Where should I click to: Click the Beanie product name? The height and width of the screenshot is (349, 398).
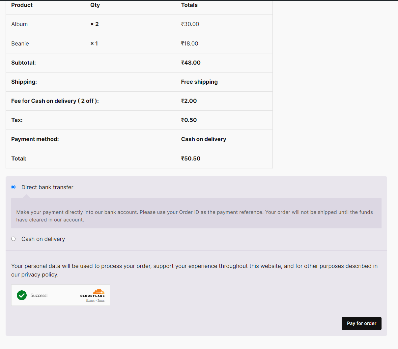[x=20, y=44]
